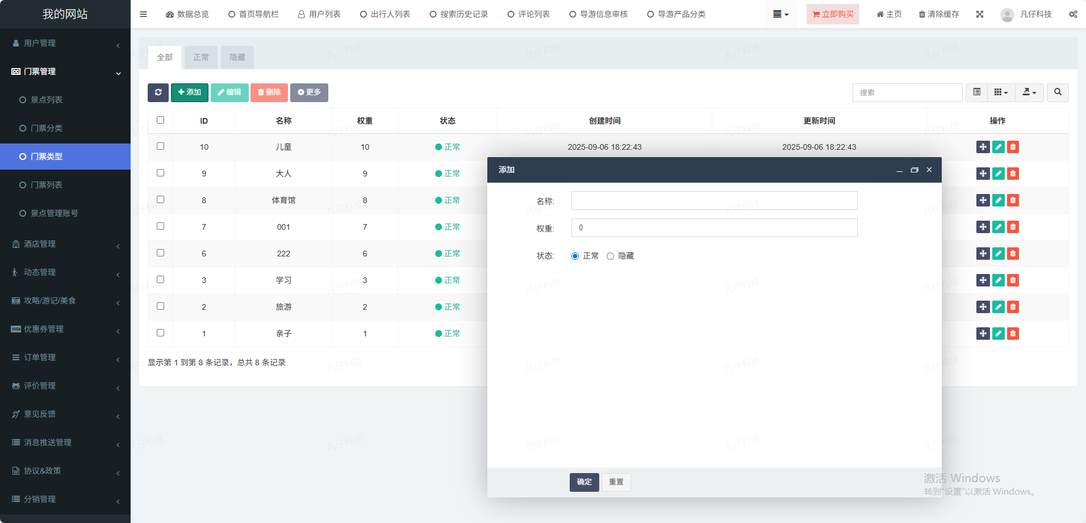The height and width of the screenshot is (523, 1086).
Task: Switch to the 正常 filter tab
Action: click(x=201, y=57)
